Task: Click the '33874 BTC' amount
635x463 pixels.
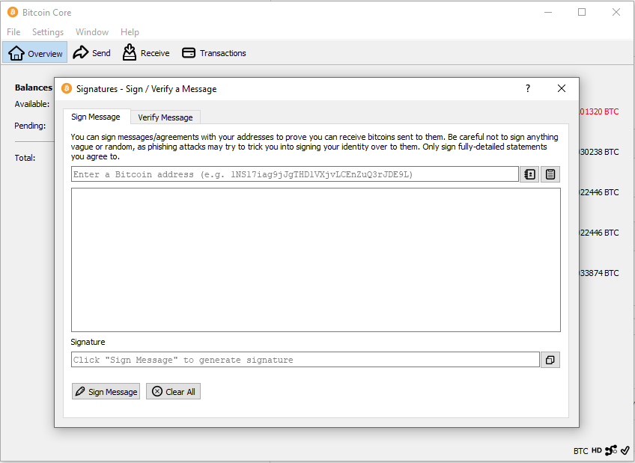Action: (599, 273)
